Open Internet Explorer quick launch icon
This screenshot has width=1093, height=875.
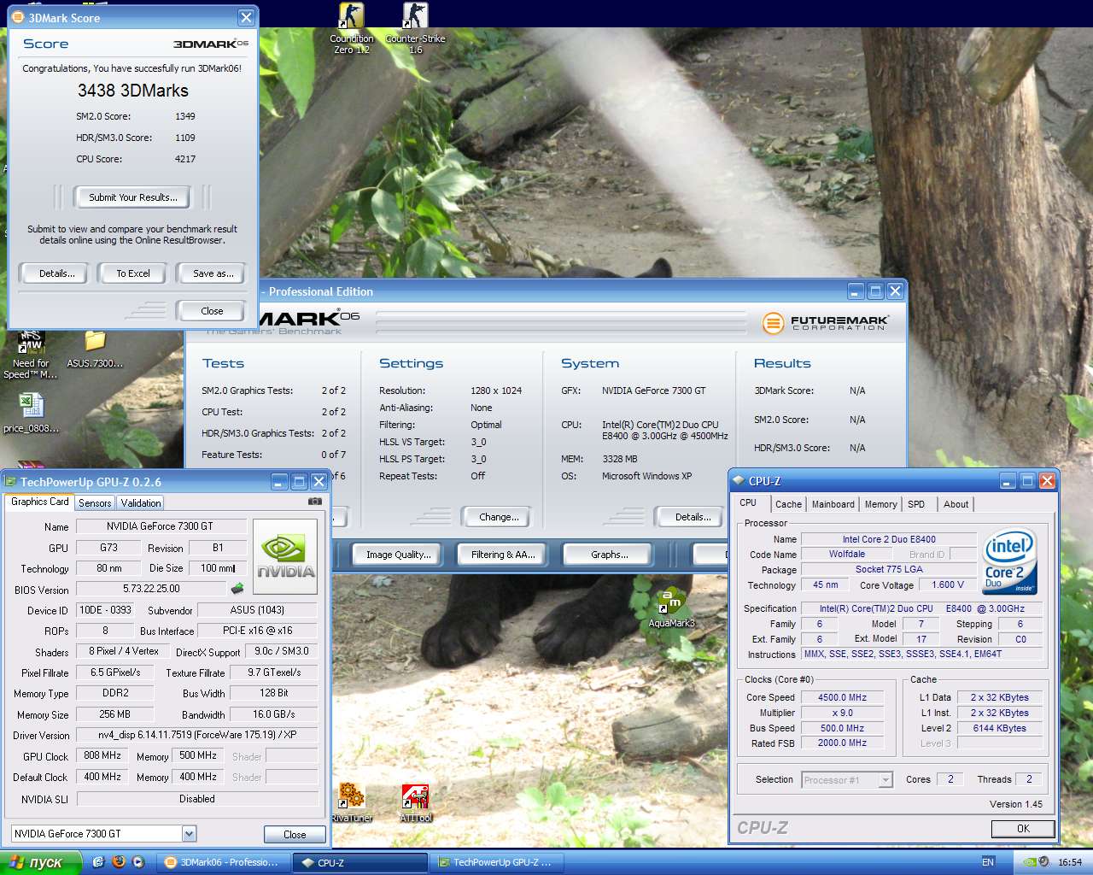point(98,862)
